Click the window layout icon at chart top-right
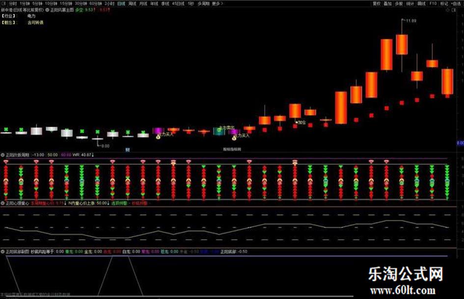Screen dimensions: 464x299 (454, 10)
